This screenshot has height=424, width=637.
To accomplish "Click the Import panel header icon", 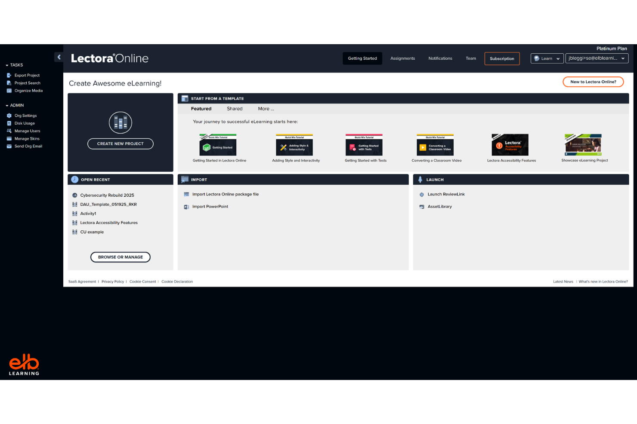I will 185,180.
